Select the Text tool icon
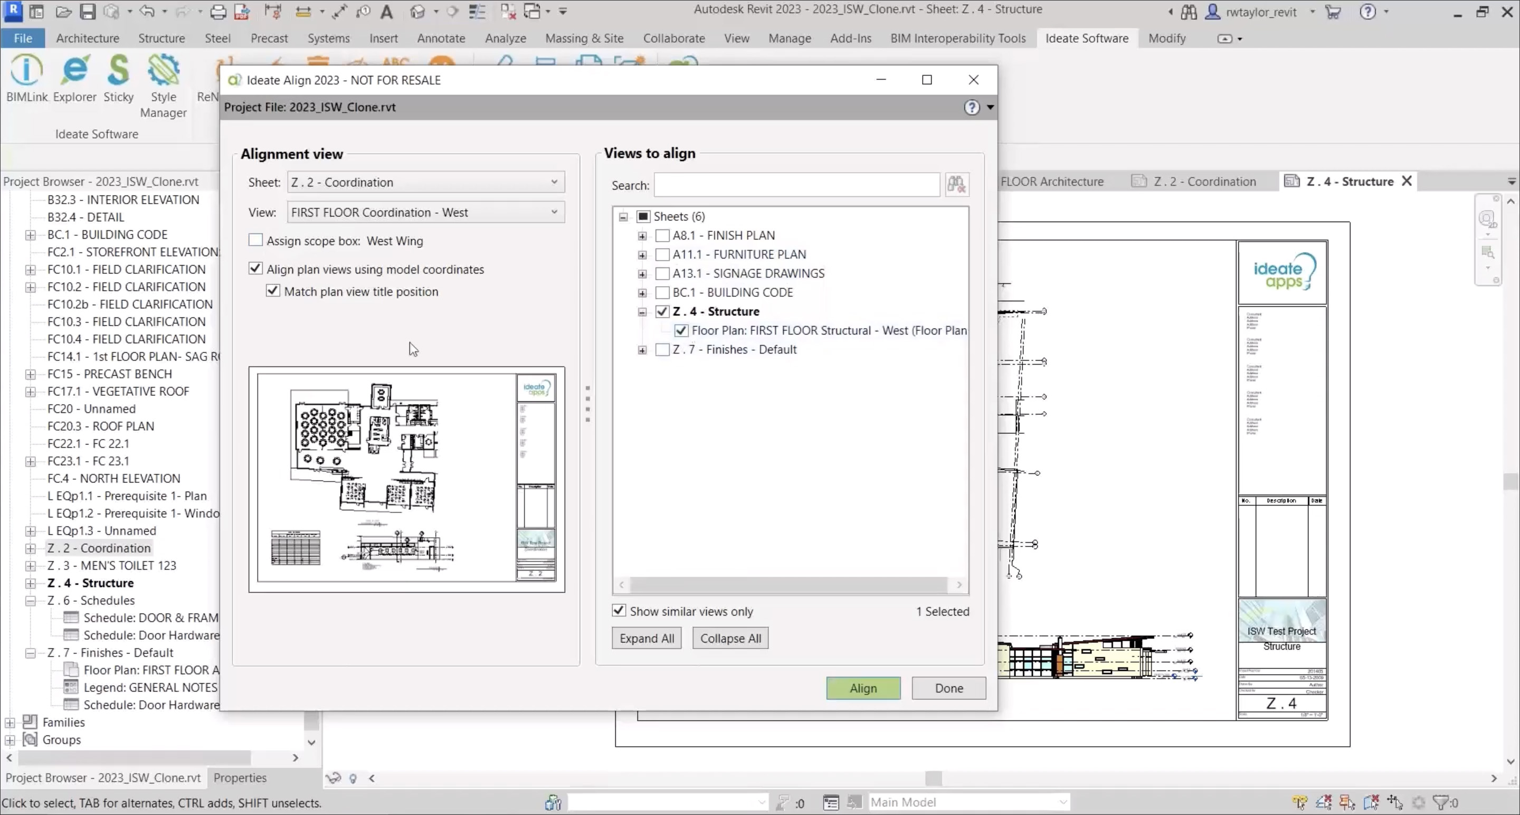Viewport: 1520px width, 815px height. coord(386,11)
